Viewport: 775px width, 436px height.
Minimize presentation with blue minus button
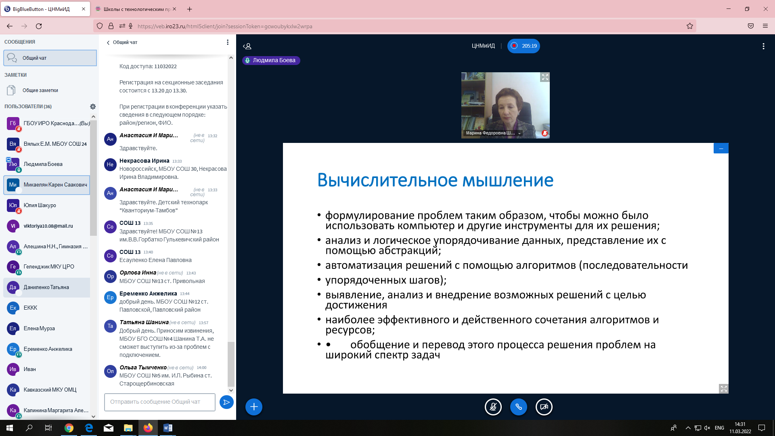pyautogui.click(x=721, y=149)
